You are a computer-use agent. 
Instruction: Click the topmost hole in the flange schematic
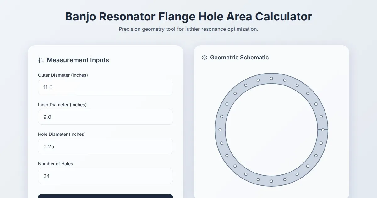271,78
